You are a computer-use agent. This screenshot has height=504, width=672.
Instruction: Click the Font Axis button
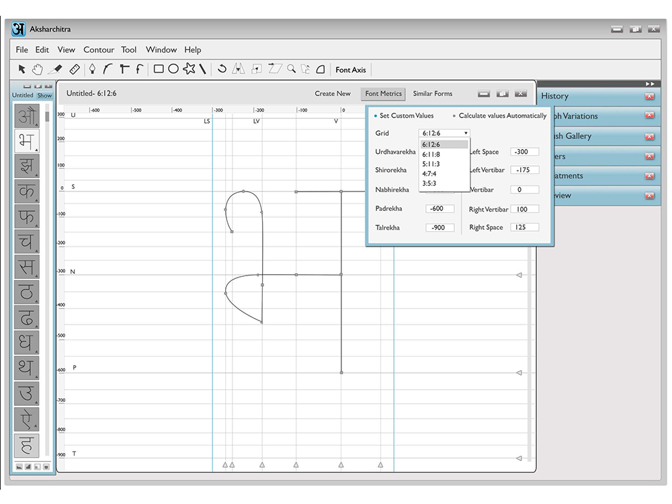point(351,69)
